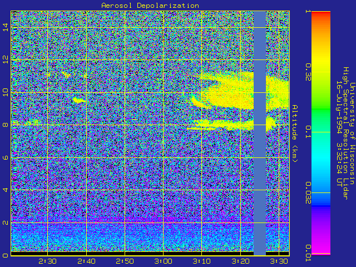This screenshot has width=356, height=267.
Task: Select the "University of Wisconsin" text line
Action: coord(352,133)
